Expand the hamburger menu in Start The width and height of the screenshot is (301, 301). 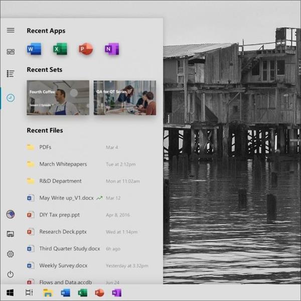pyautogui.click(x=11, y=30)
